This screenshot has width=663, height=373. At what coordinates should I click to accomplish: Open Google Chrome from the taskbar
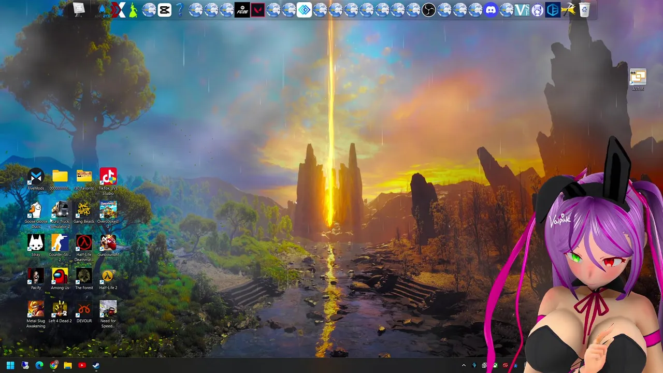(54, 365)
